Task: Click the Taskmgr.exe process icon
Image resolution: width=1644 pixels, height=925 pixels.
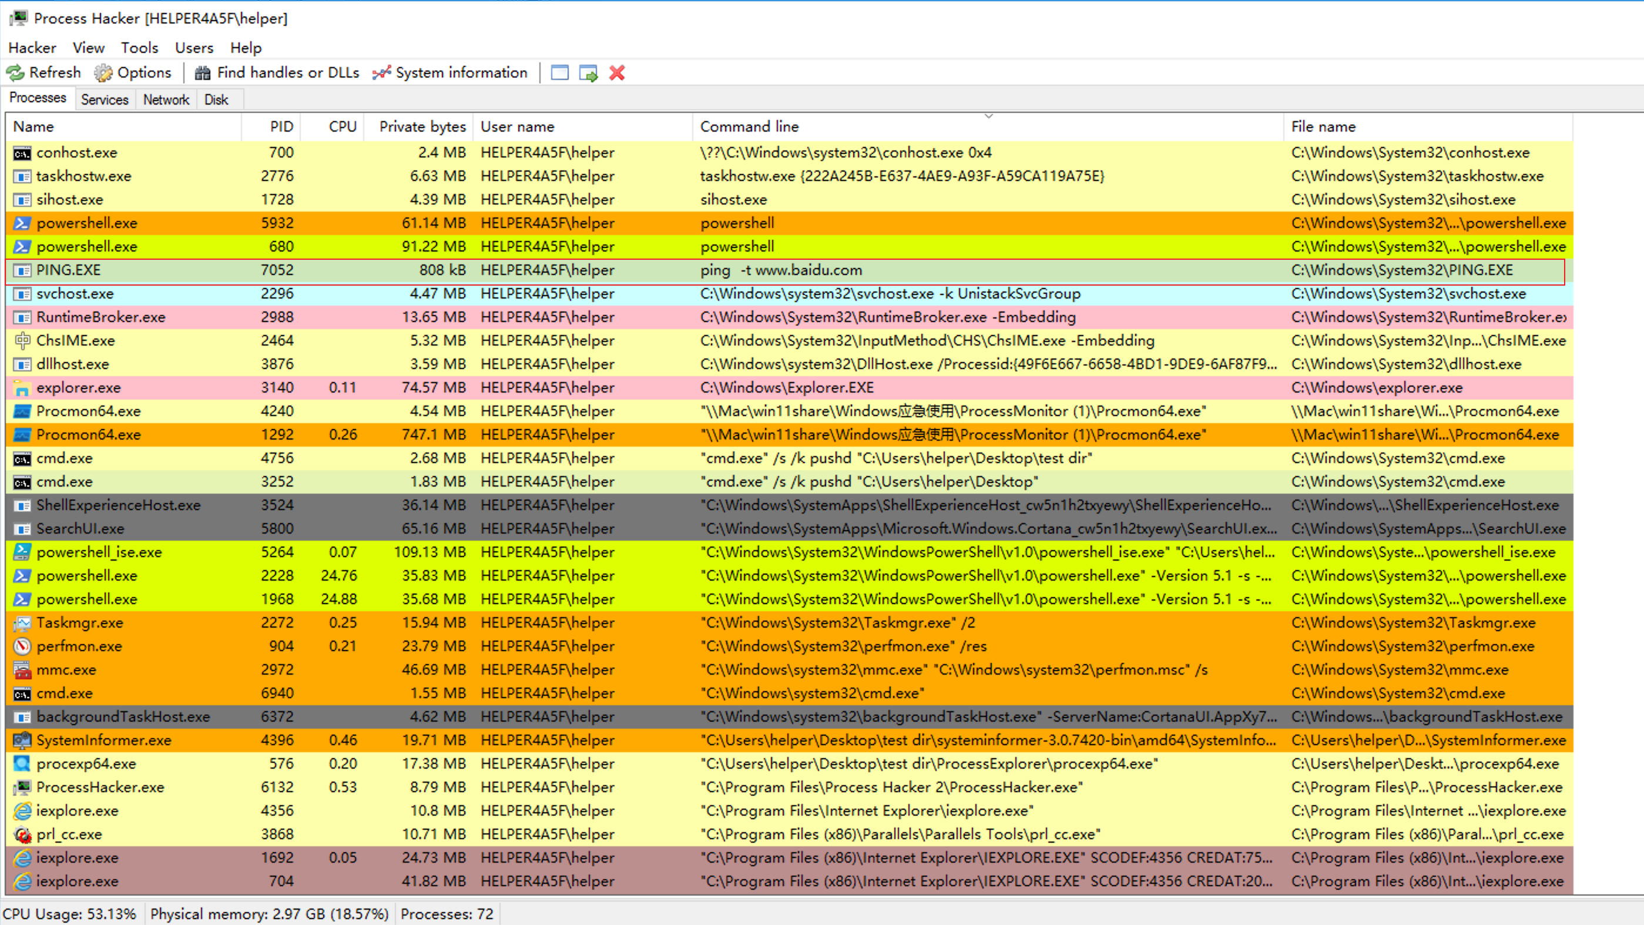Action: click(x=22, y=622)
